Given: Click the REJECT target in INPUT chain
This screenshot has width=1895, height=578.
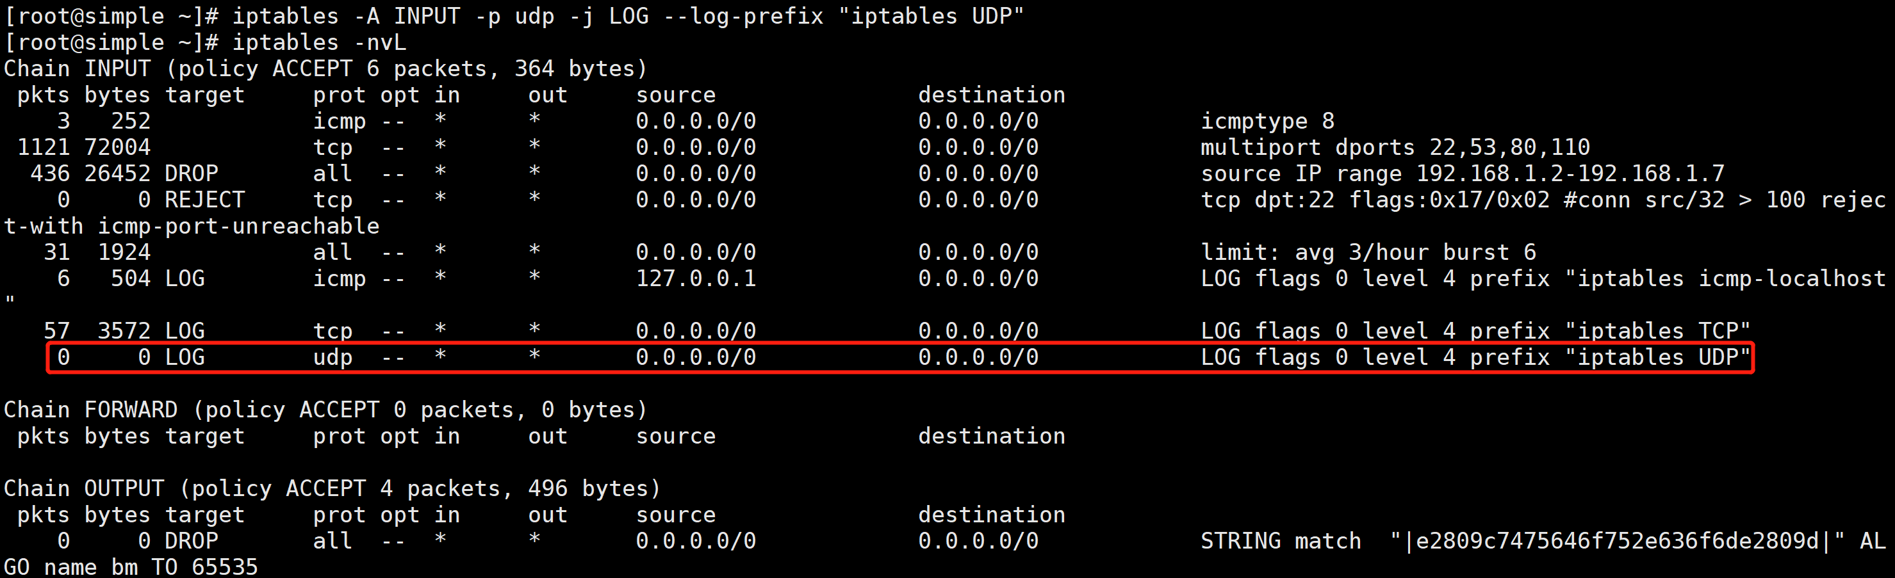Looking at the screenshot, I should click(x=204, y=200).
